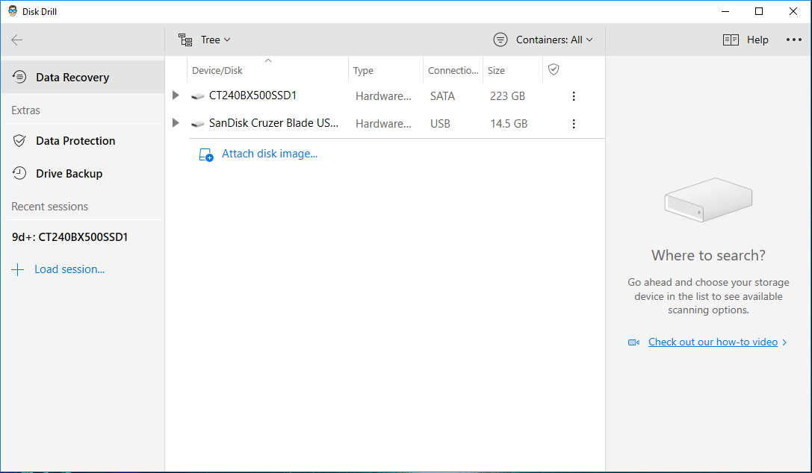Viewport: 812px width, 473px height.
Task: Select Data Recovery in sidebar
Action: (x=72, y=78)
